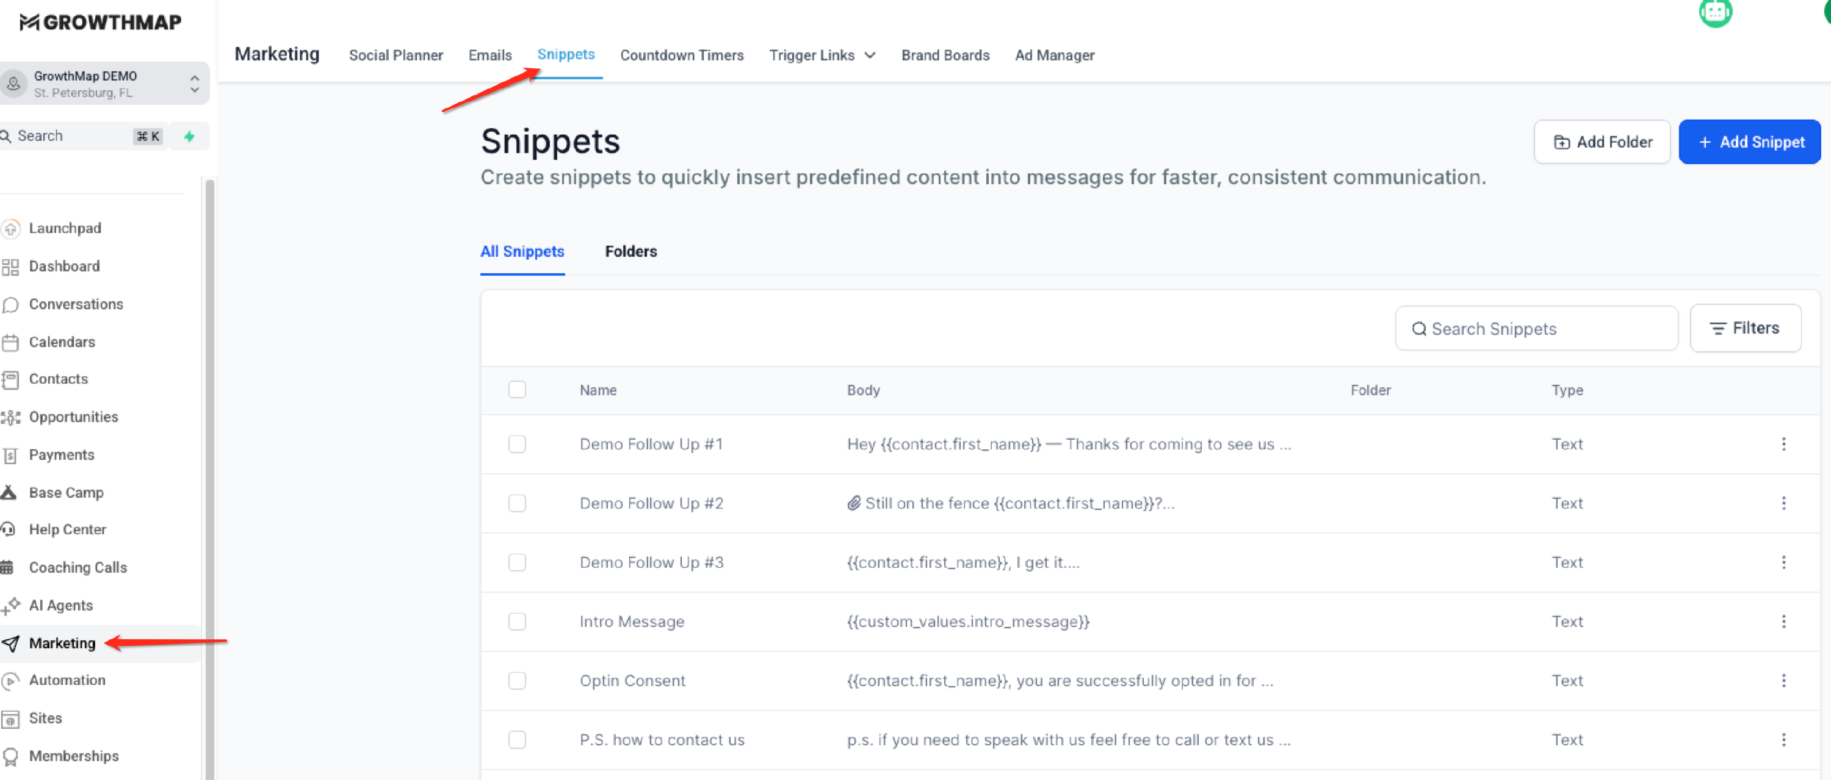This screenshot has width=1831, height=780.
Task: Click the green lightning bolt quick-action icon
Action: point(189,137)
